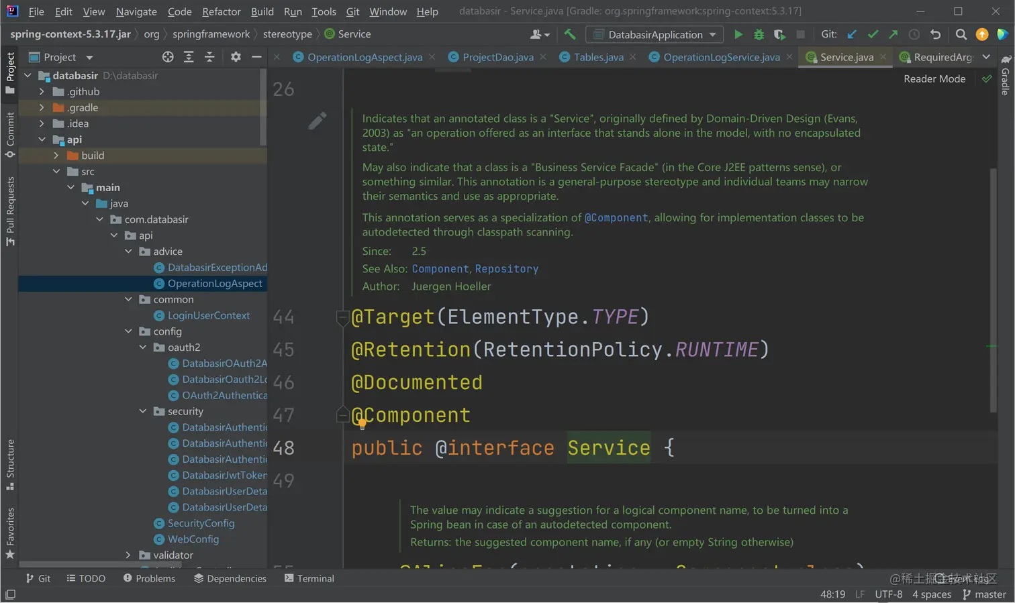Open Project panel settings gear
The width and height of the screenshot is (1015, 603).
[x=236, y=57]
